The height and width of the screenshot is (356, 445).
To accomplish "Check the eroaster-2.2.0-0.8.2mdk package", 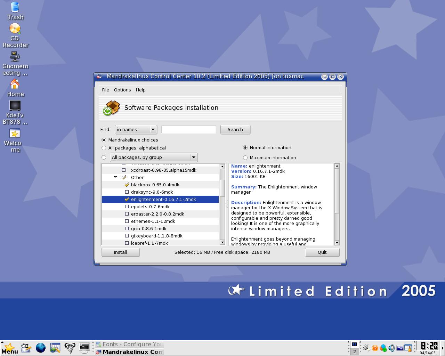I will (x=127, y=214).
